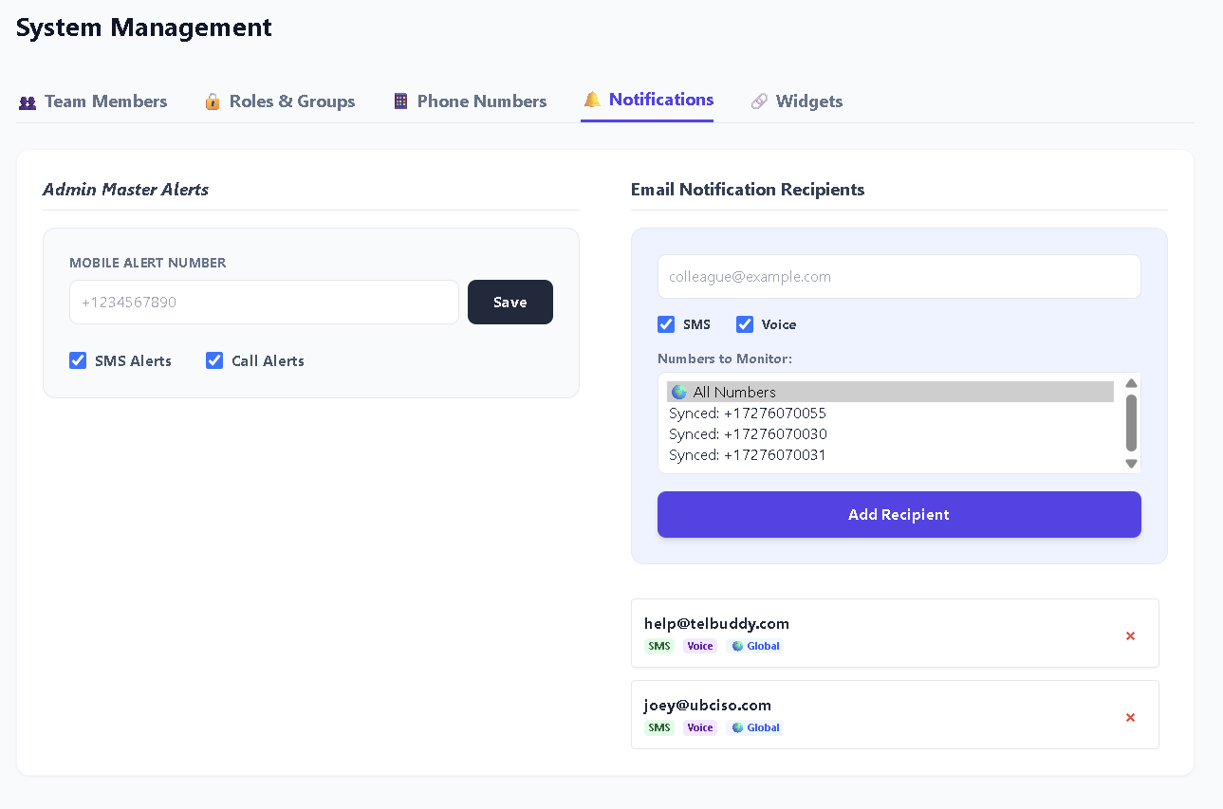Open the Widgets tab
The width and height of the screenshot is (1223, 809).
797,101
